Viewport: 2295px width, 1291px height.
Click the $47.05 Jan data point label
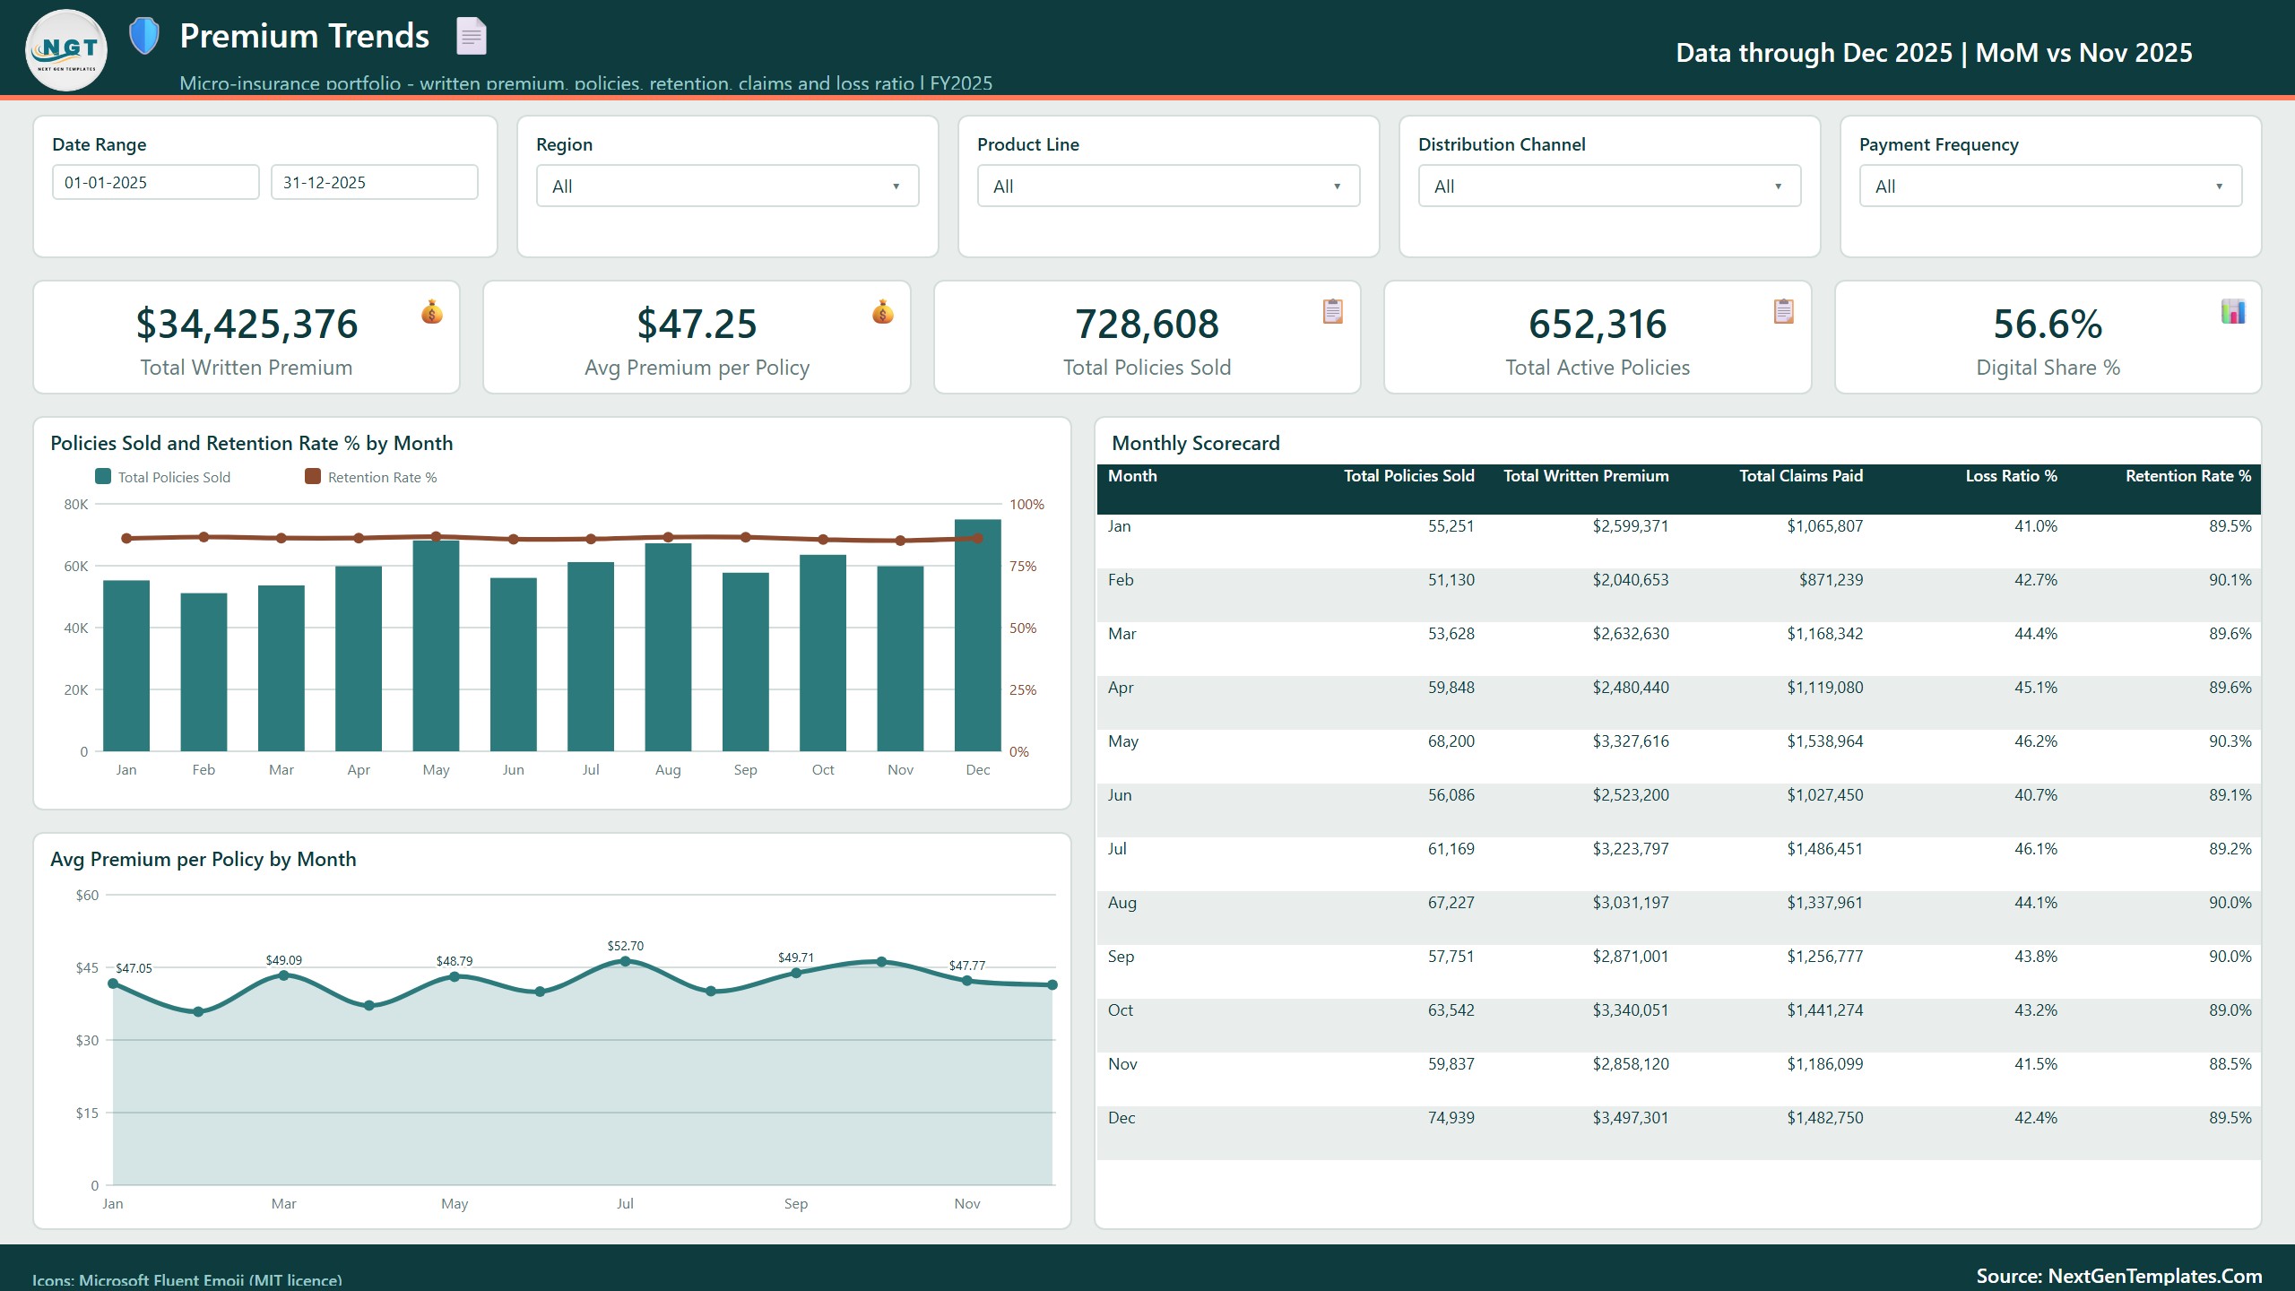tap(134, 968)
